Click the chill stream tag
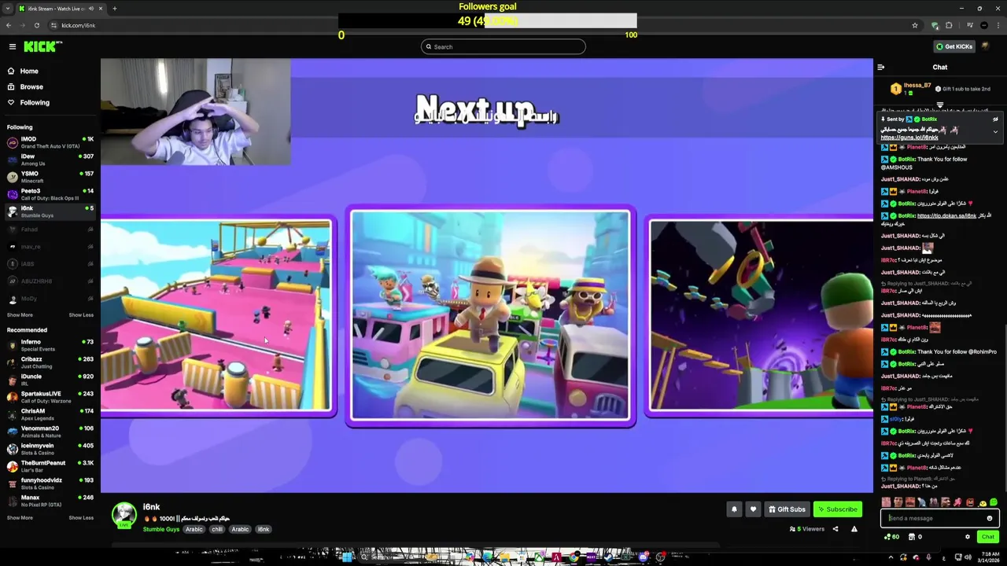The image size is (1007, 566). 217,529
